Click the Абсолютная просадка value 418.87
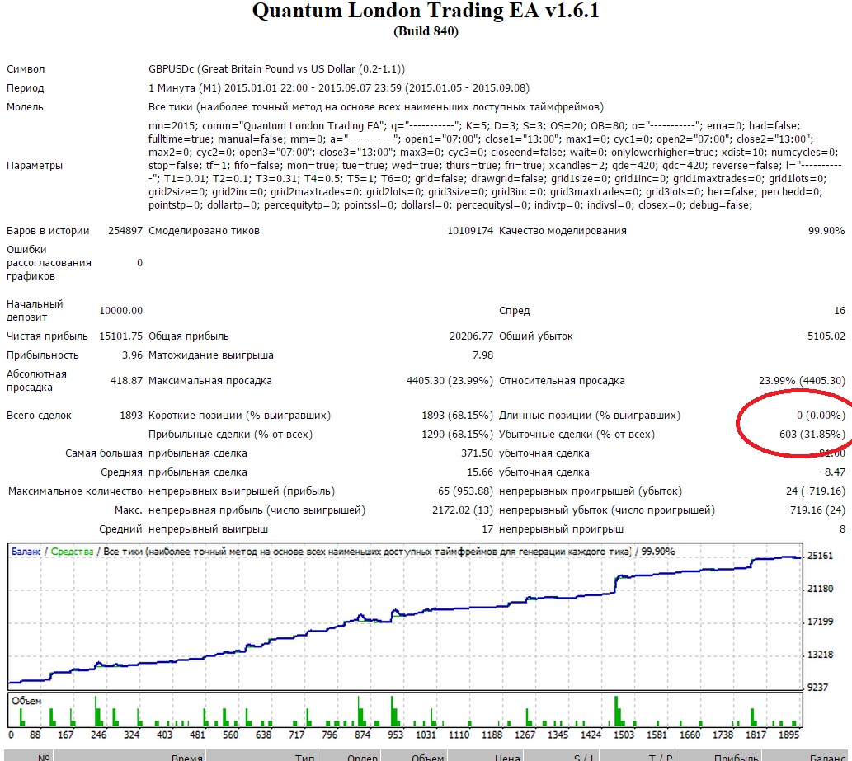 coord(126,381)
